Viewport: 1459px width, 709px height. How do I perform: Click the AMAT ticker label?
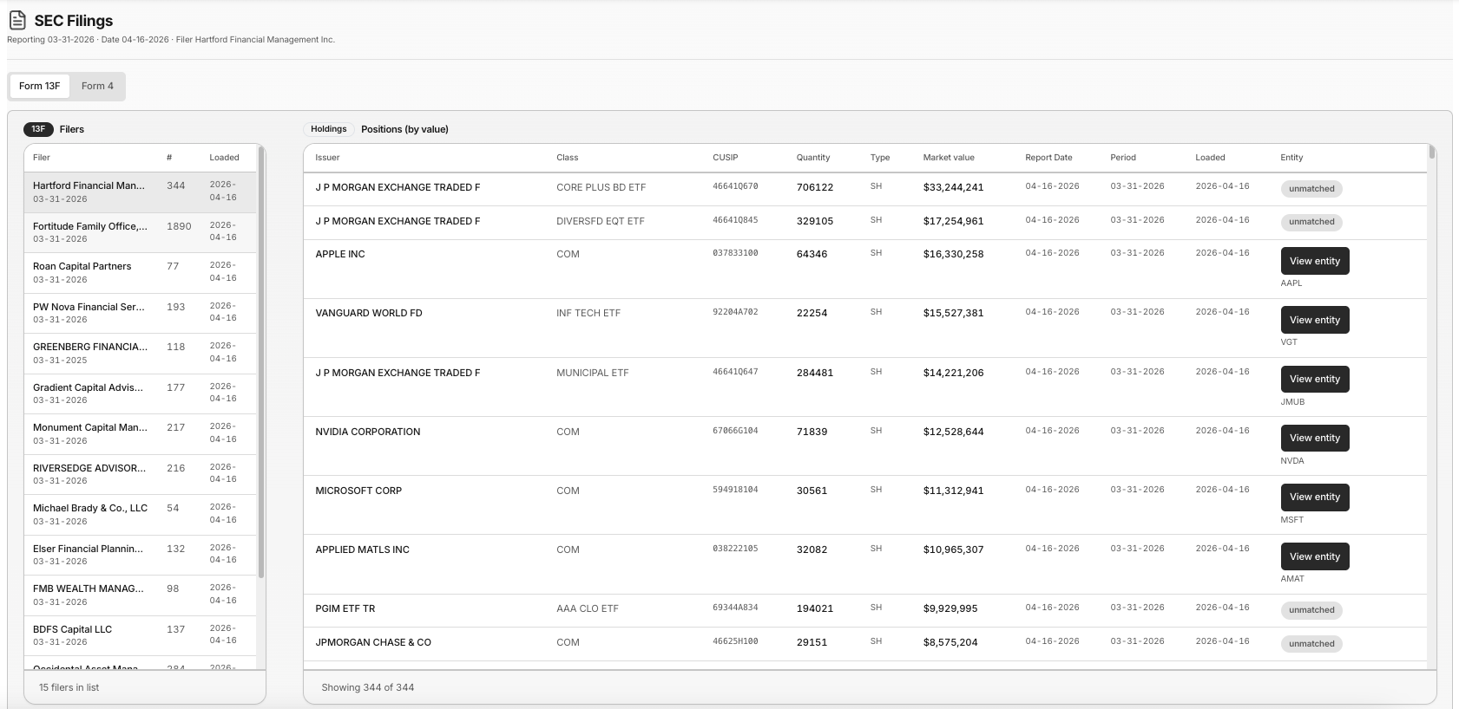pos(1292,579)
